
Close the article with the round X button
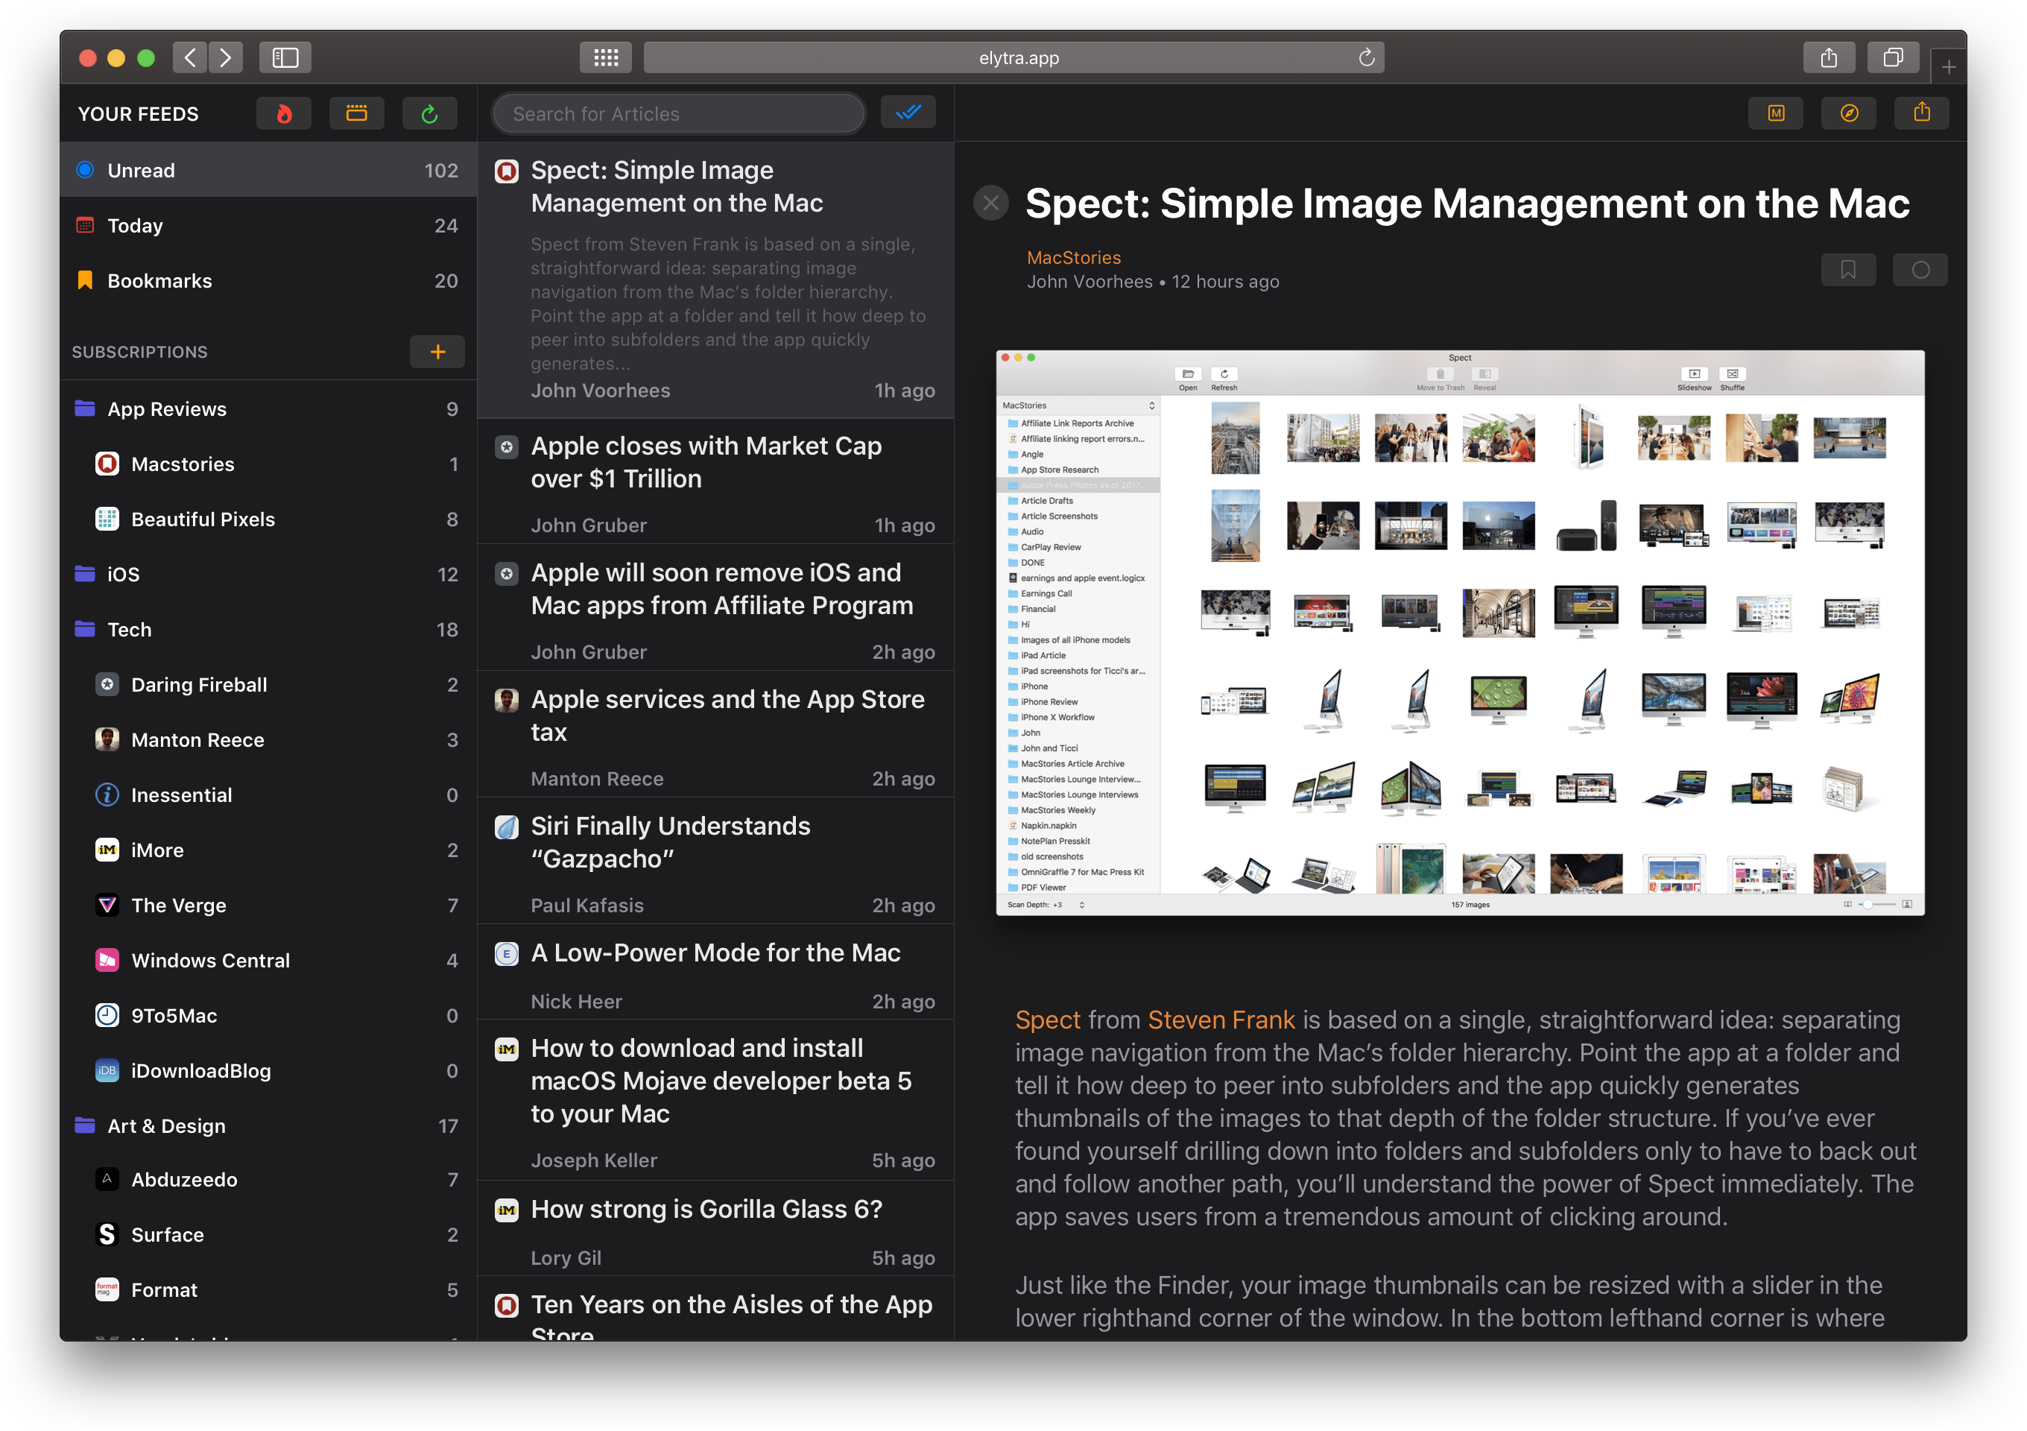[990, 203]
